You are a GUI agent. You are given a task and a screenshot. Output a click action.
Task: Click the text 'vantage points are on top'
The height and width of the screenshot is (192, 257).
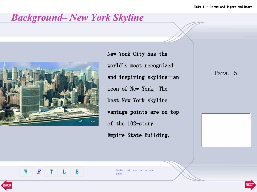[143, 112]
